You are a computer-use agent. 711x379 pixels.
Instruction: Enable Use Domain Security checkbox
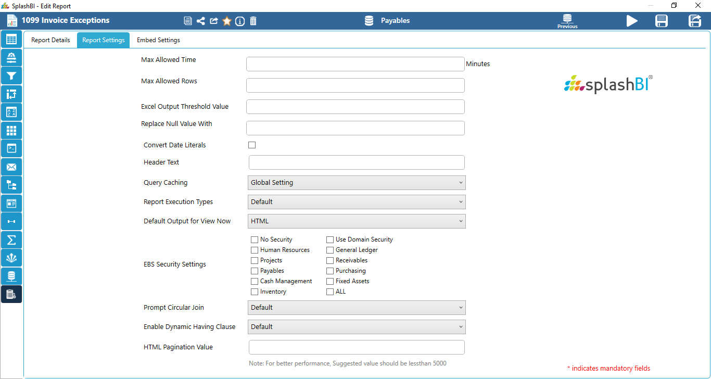coord(330,239)
